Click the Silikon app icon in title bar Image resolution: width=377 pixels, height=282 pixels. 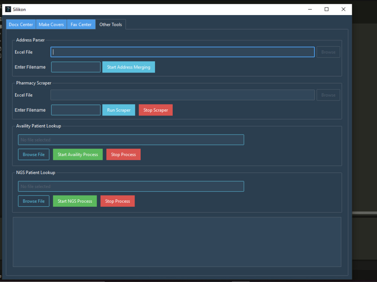tap(8, 9)
